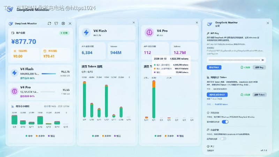This screenshot has width=279, height=157.
Task: Click the whale logo in the settings panel header
Action: [210, 24]
